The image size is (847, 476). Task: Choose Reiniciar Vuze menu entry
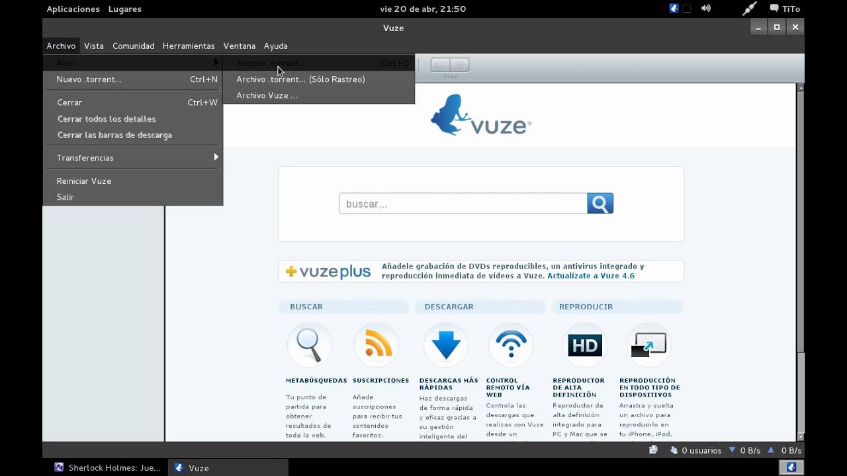click(x=133, y=180)
